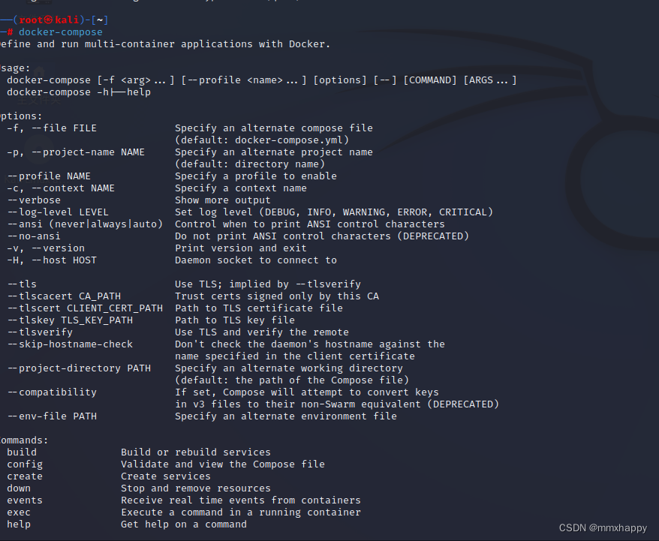This screenshot has height=541, width=659.
Task: Click the faint home folder desktop icon
Action: [x=39, y=71]
